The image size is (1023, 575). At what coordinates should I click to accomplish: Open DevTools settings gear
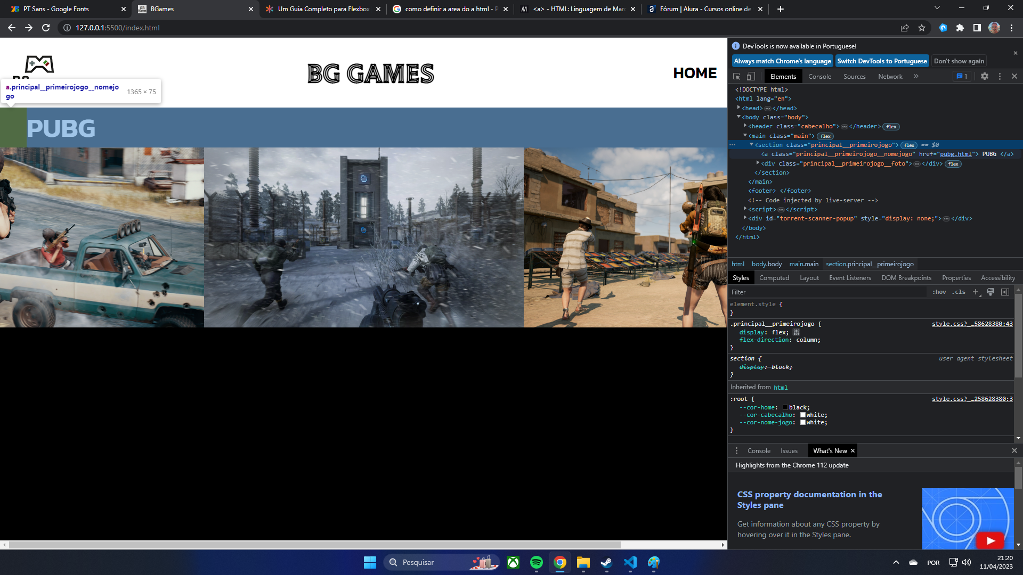click(985, 77)
